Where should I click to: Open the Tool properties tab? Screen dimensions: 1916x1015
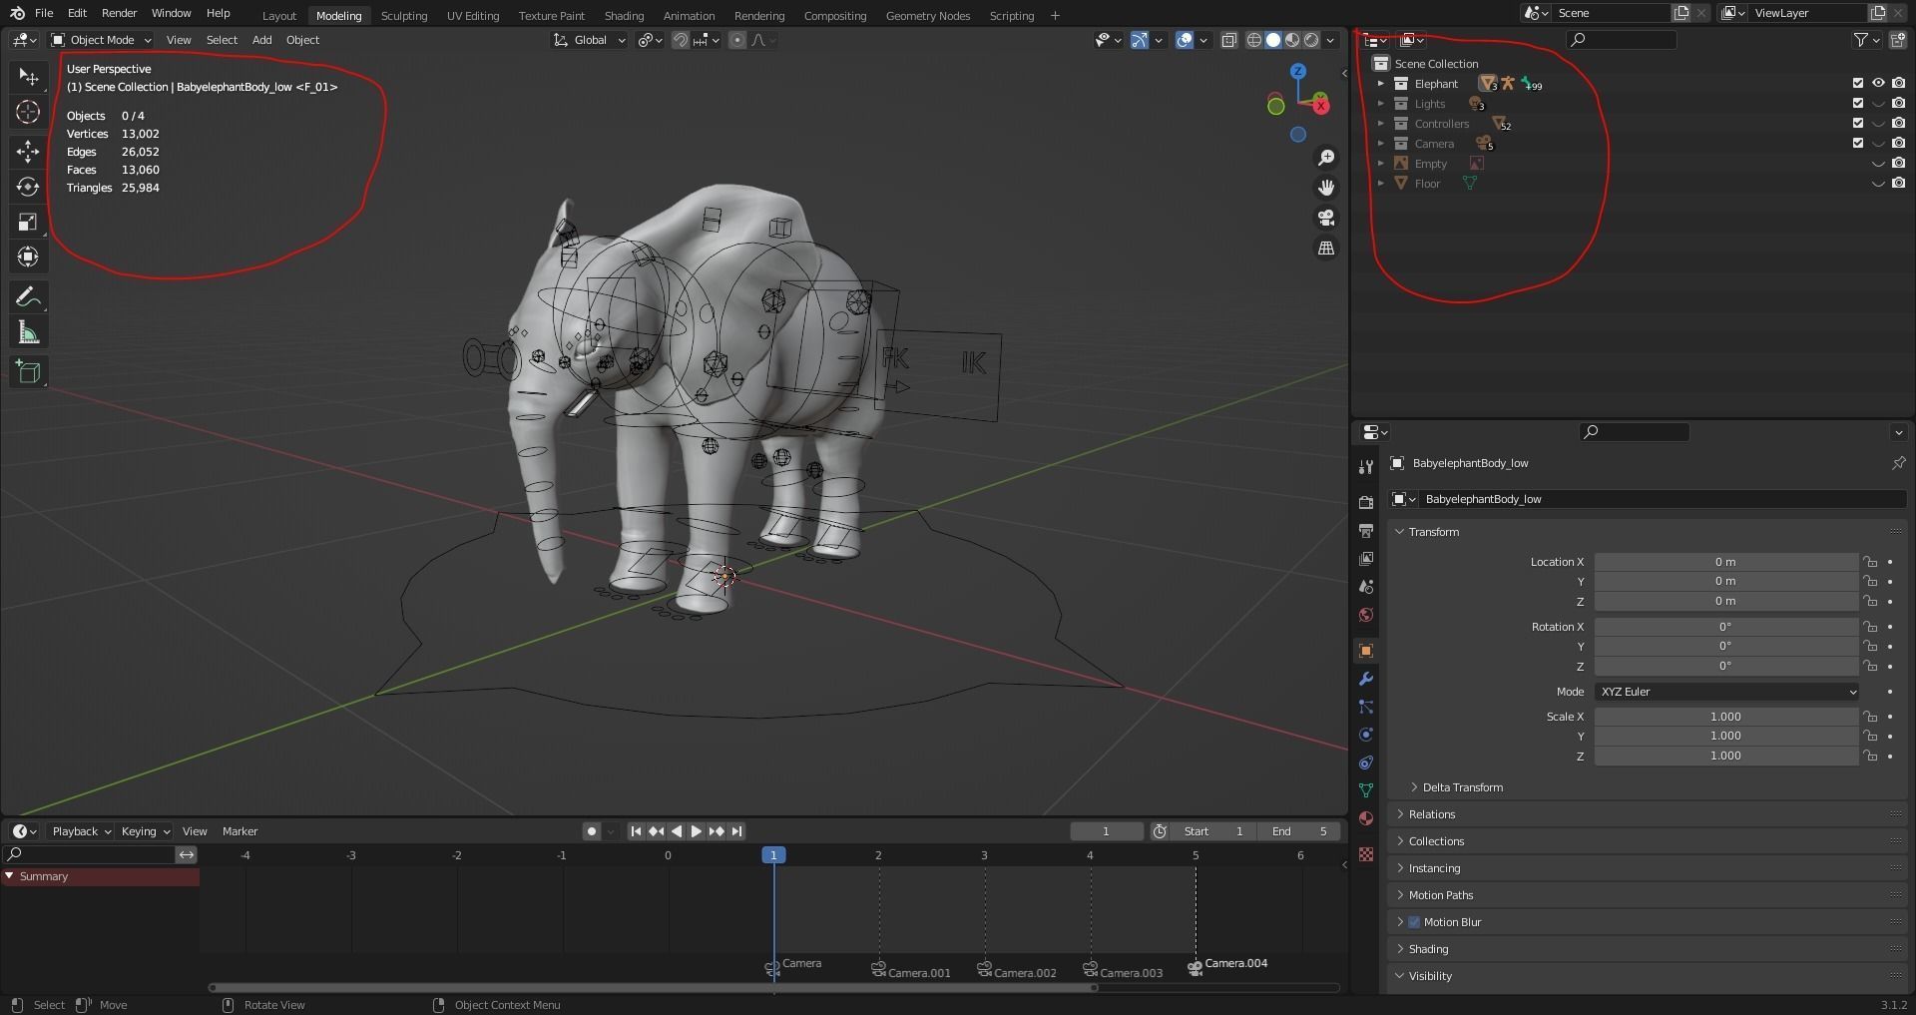(x=1366, y=467)
